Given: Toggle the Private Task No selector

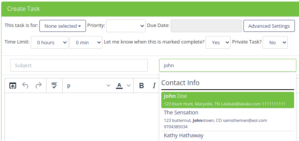Looking at the screenshot, I should click(275, 42).
